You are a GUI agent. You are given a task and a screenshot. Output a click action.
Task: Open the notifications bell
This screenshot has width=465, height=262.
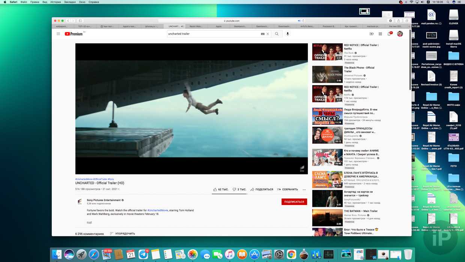(389, 34)
